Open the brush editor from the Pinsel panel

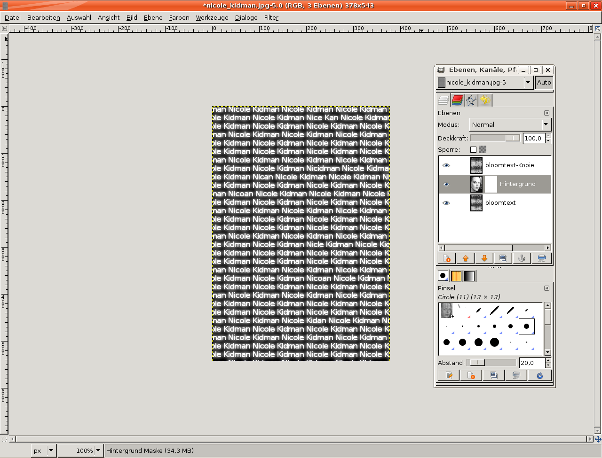pyautogui.click(x=449, y=375)
